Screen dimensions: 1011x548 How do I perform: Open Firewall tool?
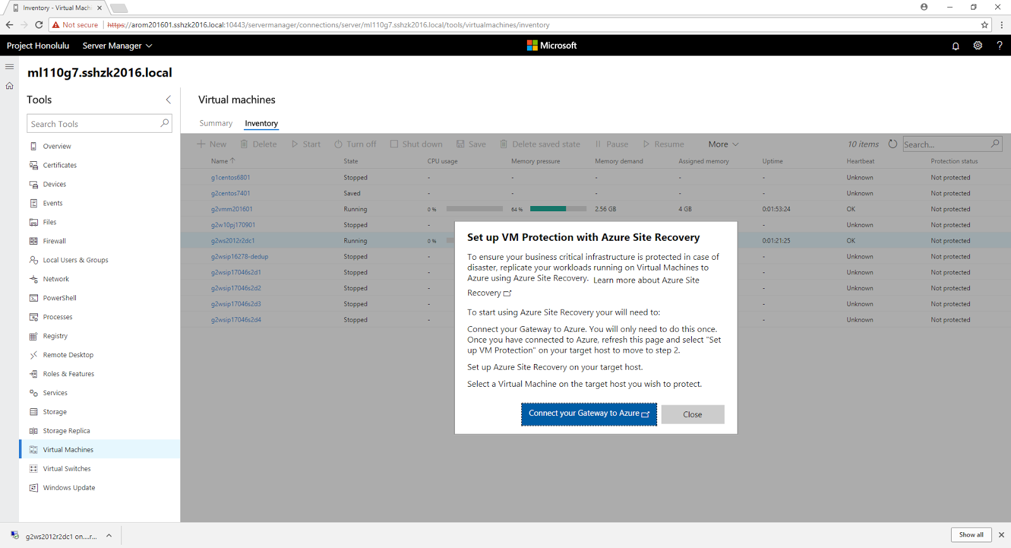[54, 241]
